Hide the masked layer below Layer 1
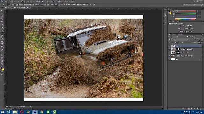 169,49
